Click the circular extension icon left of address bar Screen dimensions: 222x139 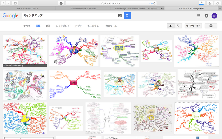click(61, 3)
